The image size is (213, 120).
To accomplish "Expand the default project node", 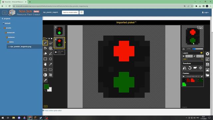I will tap(7, 23).
